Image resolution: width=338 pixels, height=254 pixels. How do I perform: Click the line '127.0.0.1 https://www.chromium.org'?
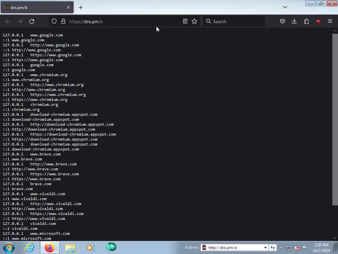coord(44,95)
